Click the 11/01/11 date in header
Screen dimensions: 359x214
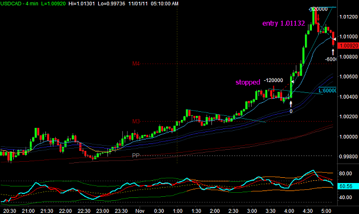[x=138, y=3]
